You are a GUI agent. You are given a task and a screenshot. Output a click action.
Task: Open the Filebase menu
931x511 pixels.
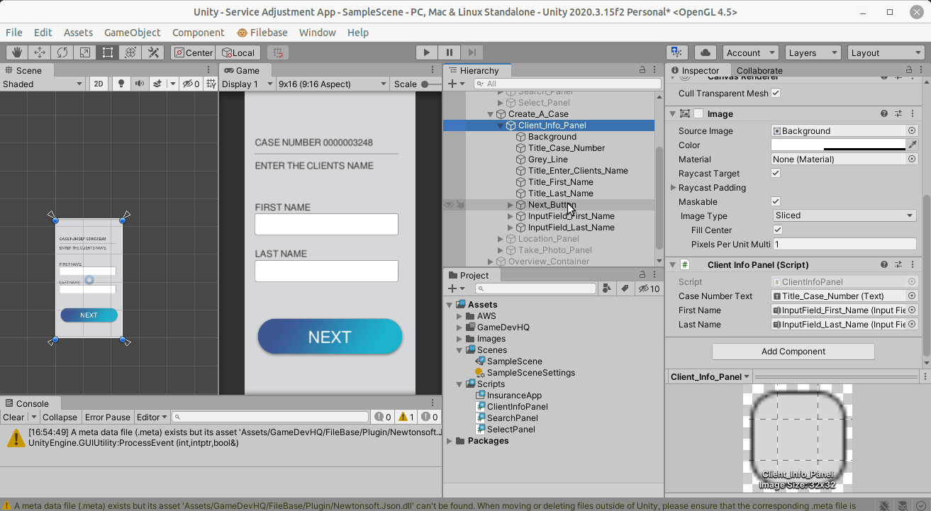click(x=262, y=33)
